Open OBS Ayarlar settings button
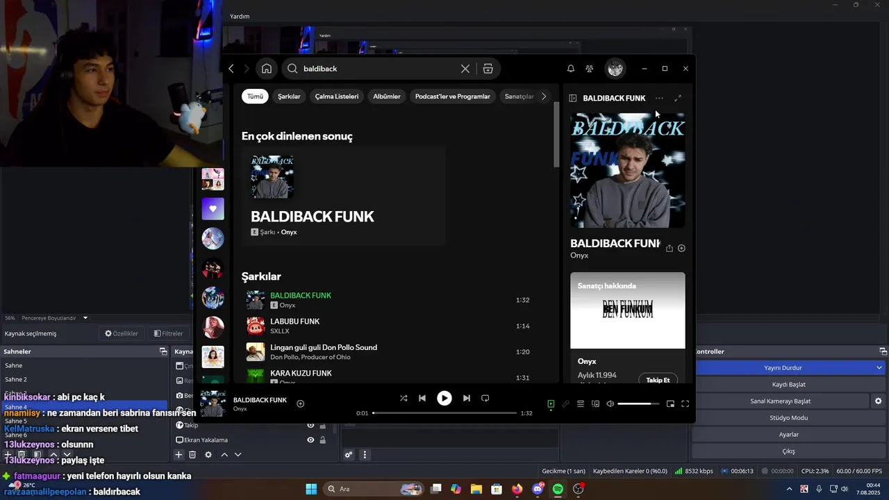The width and height of the screenshot is (889, 500). pos(789,434)
